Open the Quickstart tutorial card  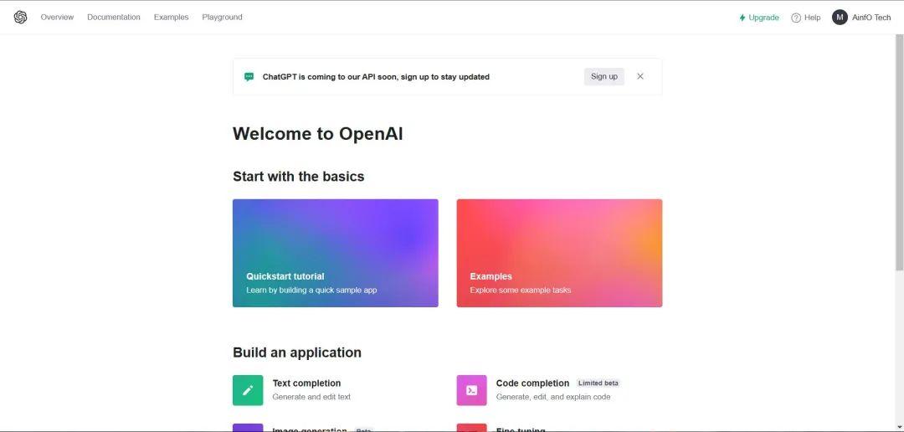335,253
